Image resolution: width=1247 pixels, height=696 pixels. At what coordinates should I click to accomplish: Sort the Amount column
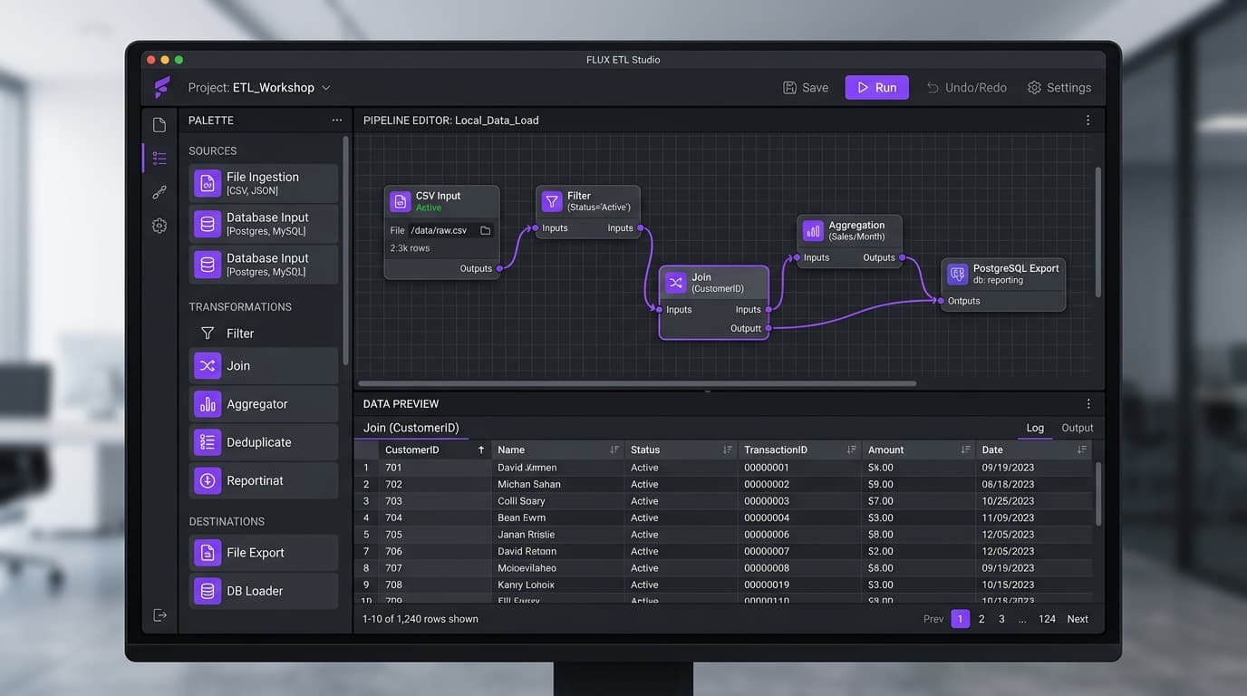(x=966, y=449)
